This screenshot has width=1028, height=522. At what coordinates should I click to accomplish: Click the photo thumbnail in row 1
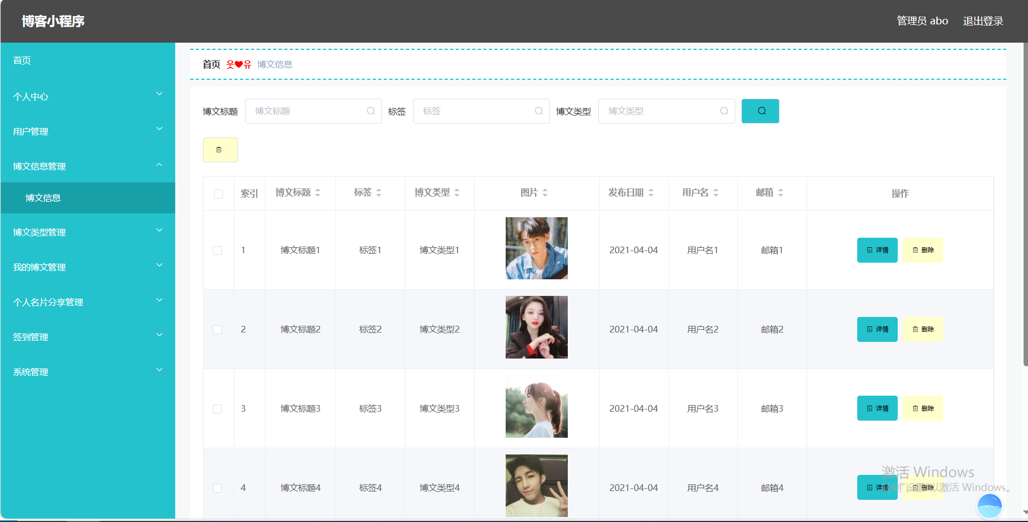(x=537, y=248)
